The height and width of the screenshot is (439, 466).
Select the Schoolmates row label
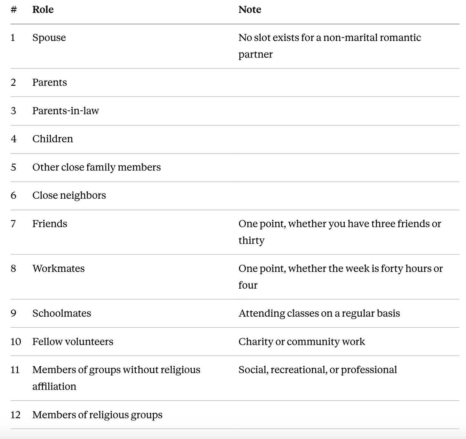pos(62,313)
